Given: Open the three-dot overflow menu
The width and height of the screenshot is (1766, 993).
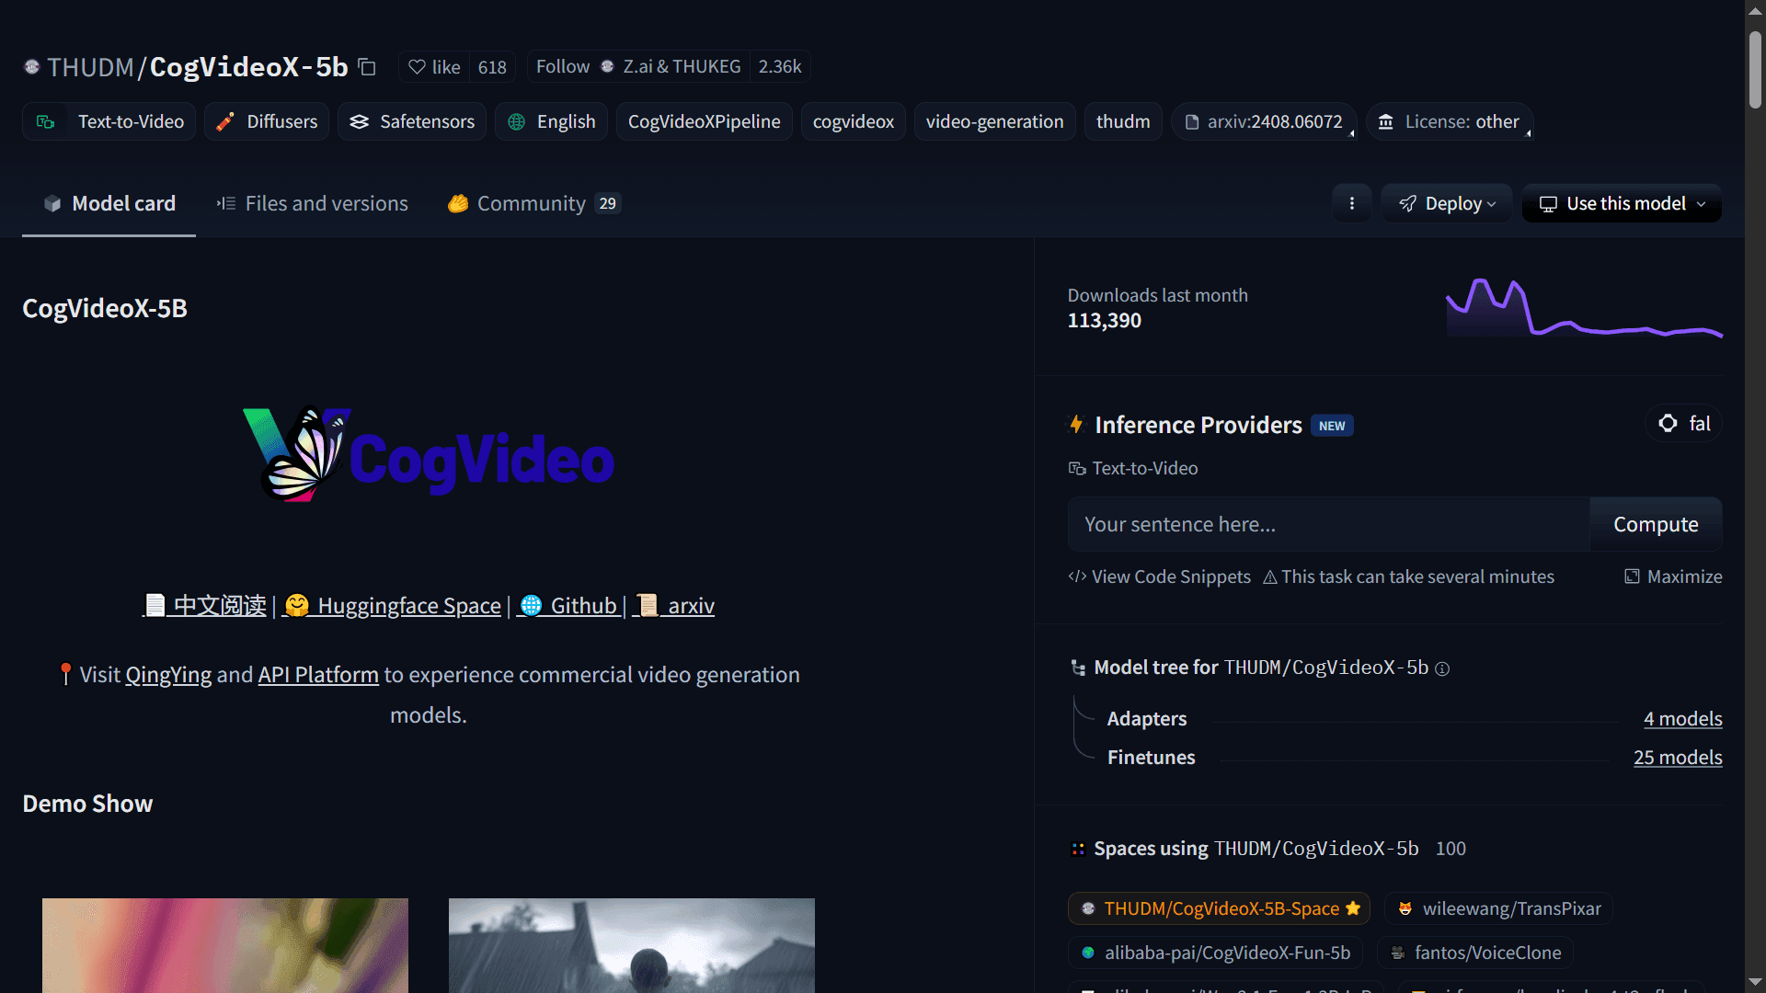Looking at the screenshot, I should (x=1350, y=203).
